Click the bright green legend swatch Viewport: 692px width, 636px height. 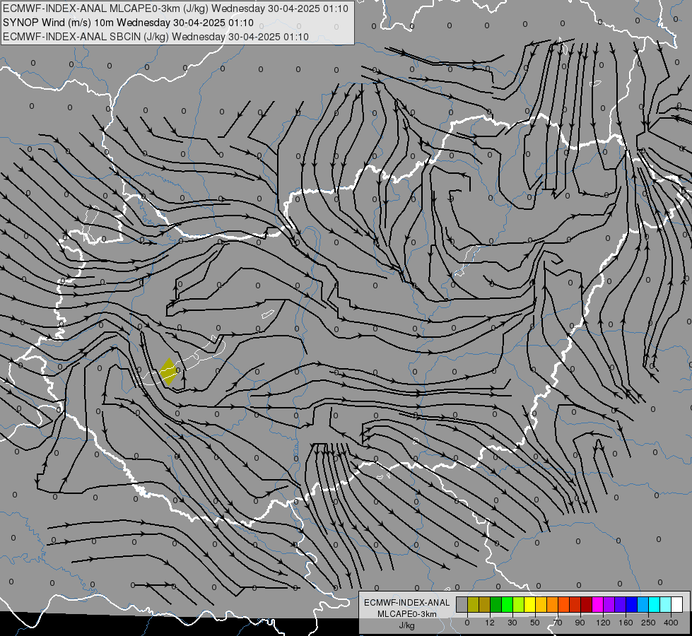[x=507, y=604]
